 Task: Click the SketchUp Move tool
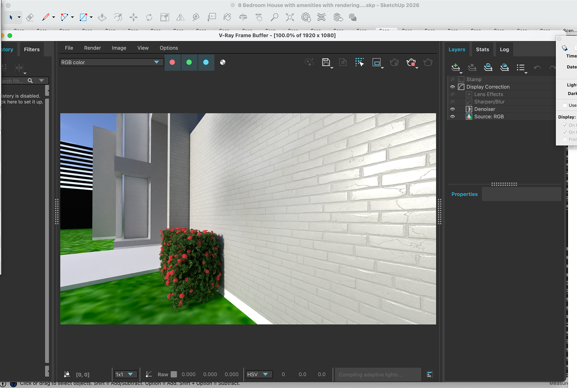tap(133, 17)
